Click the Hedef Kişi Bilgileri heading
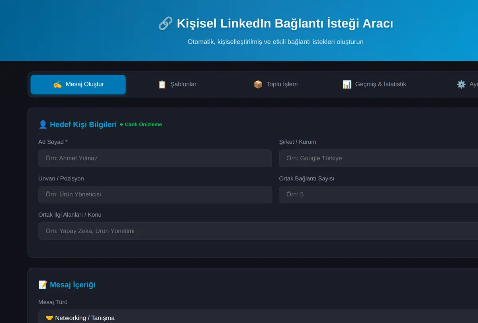Viewport: 478px width, 323px height. (83, 125)
